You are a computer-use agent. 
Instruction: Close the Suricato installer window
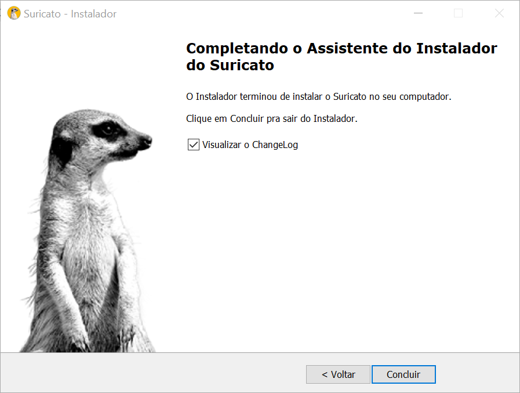[x=499, y=13]
